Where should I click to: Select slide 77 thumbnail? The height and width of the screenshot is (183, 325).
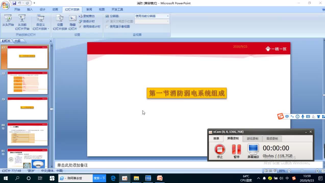tap(28, 57)
